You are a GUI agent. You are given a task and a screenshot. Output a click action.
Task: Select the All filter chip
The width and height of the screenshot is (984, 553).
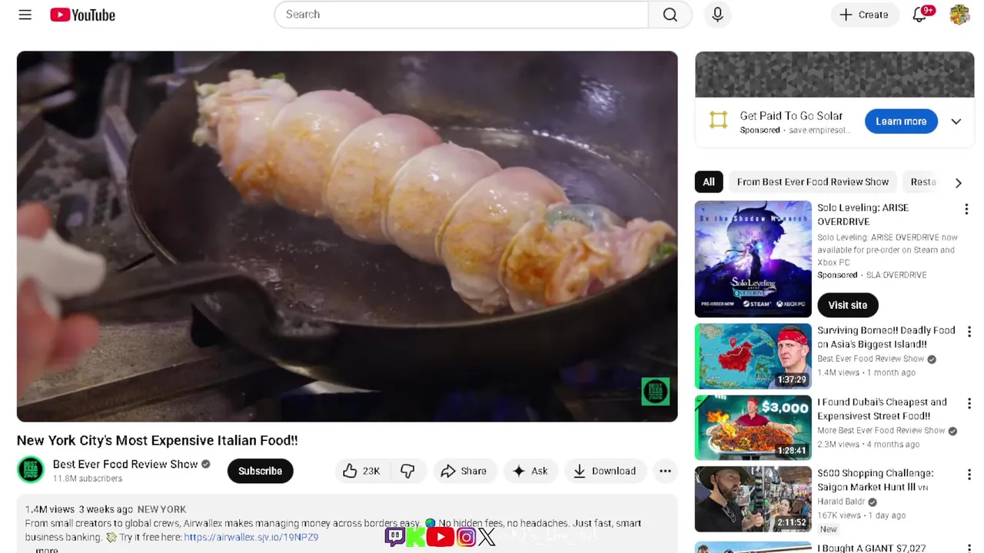coord(709,182)
